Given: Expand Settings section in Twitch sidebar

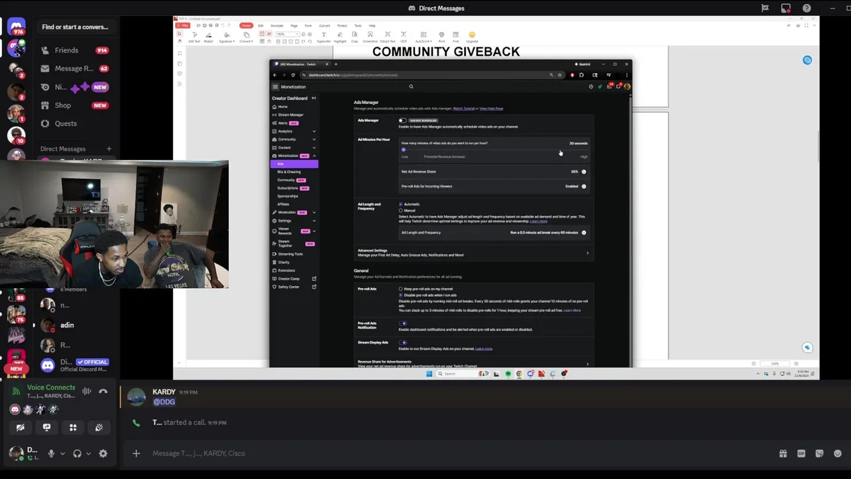Looking at the screenshot, I should pyautogui.click(x=314, y=220).
